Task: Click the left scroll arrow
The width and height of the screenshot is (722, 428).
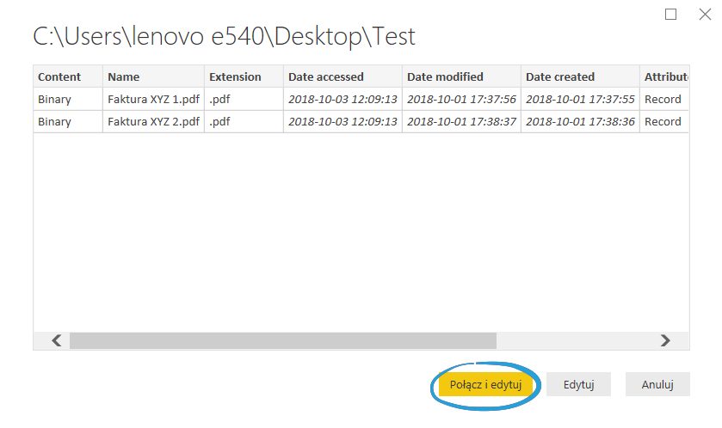Action: (56, 340)
